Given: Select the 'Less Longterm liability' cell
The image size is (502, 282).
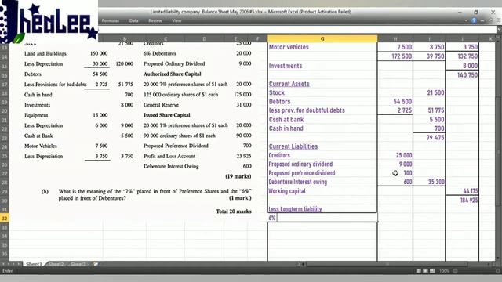Looking at the screenshot, I should point(322,209).
